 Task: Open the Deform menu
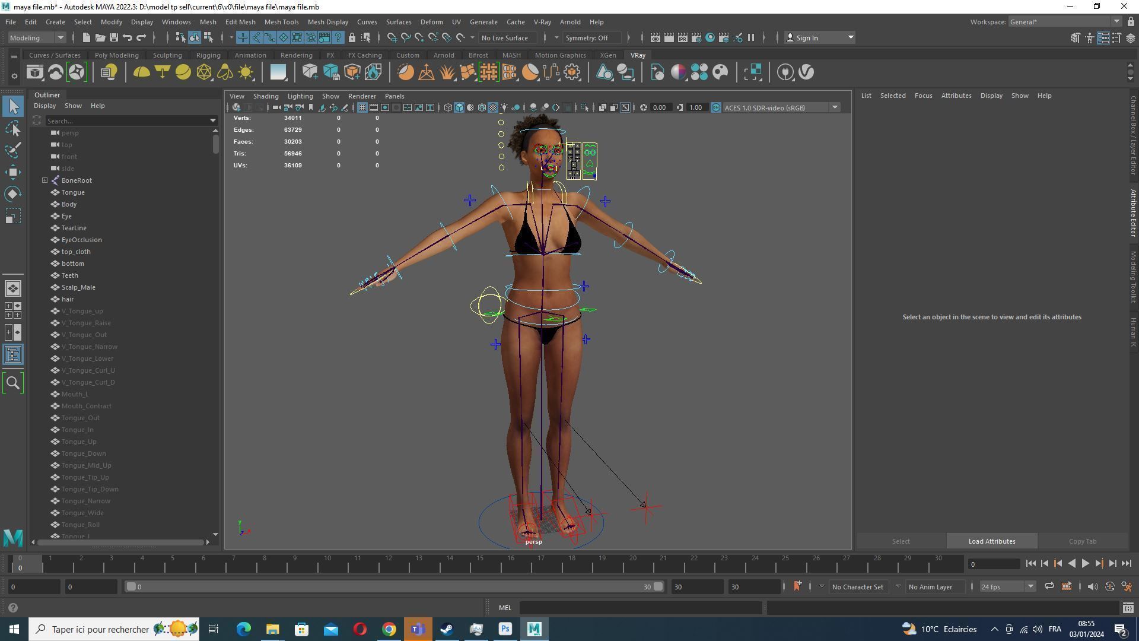431,22
